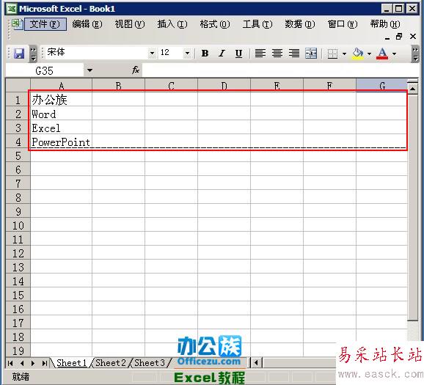Click Select All corner button
The height and width of the screenshot is (385, 424).
pyautogui.click(x=18, y=85)
